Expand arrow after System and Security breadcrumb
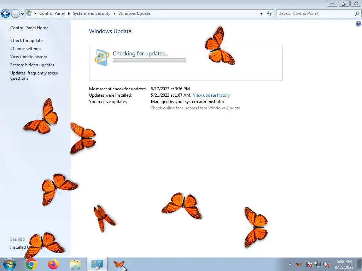Image resolution: width=362 pixels, height=271 pixels. click(114, 13)
